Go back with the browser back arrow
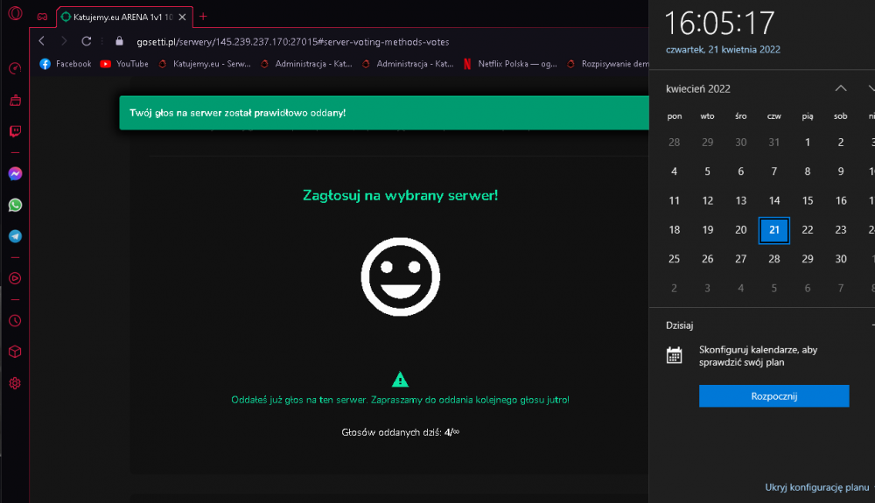 42,41
